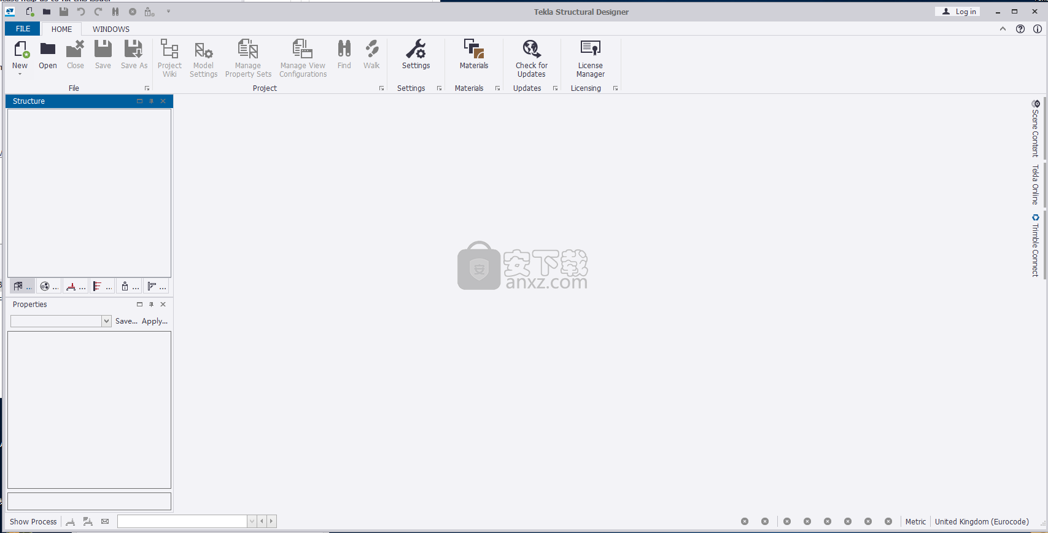This screenshot has height=533, width=1048.
Task: Click Show Process in status bar
Action: (33, 522)
